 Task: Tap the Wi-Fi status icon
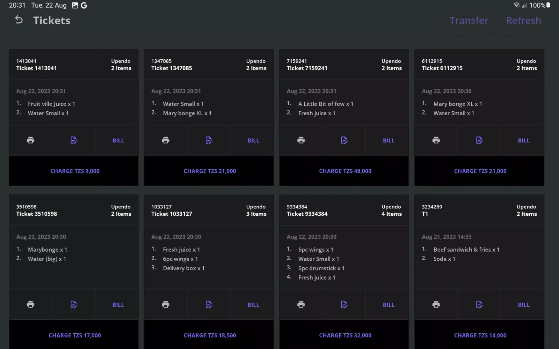click(516, 5)
